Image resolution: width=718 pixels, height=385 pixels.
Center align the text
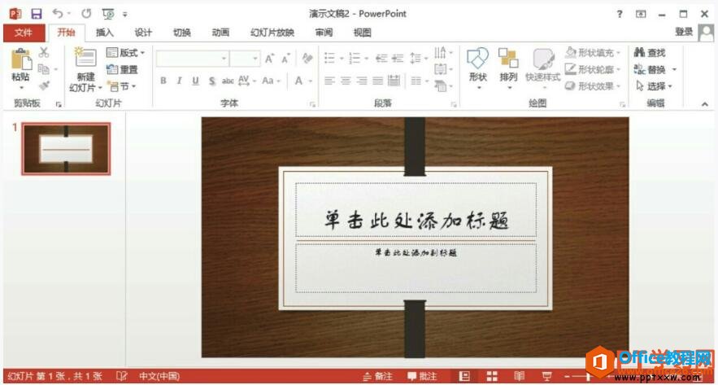coord(346,81)
